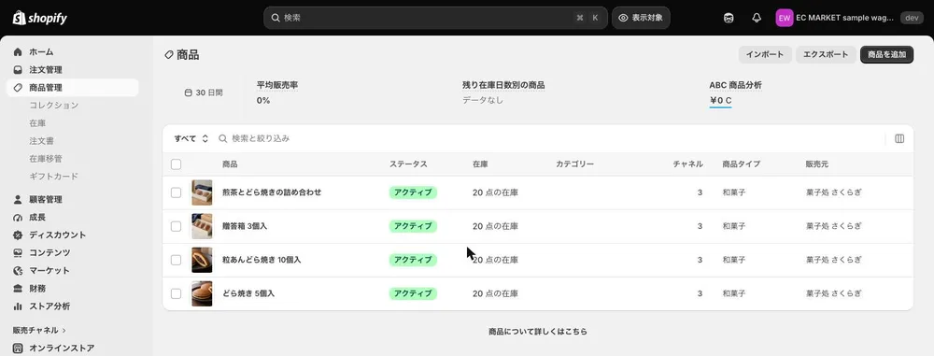The width and height of the screenshot is (934, 356).
Task: Check the 煎茶とどら焼きの詰め合わせ row checkbox
Action: pos(176,192)
